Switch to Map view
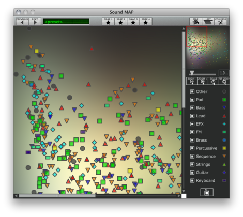Screen dimensions: 243x217 pyautogui.click(x=196, y=21)
